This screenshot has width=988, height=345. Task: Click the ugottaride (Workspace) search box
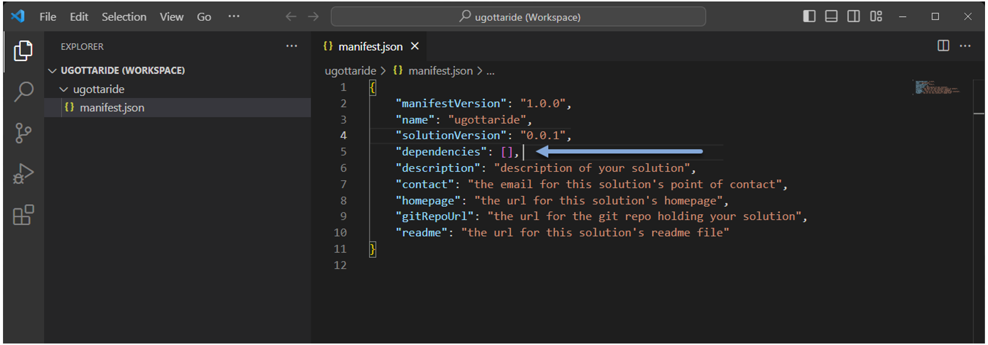[518, 16]
